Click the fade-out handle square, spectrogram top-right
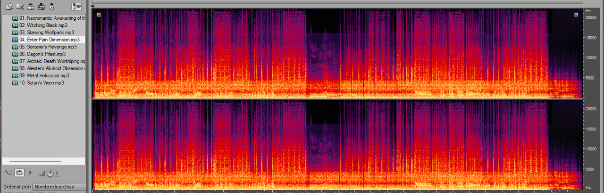The height and width of the screenshot is (193, 604). (x=576, y=15)
